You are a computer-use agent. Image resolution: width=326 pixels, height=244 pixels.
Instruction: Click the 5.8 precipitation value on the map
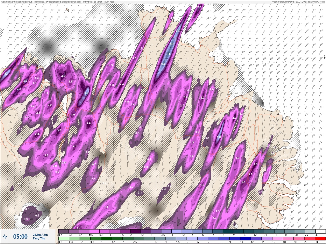point(178,31)
